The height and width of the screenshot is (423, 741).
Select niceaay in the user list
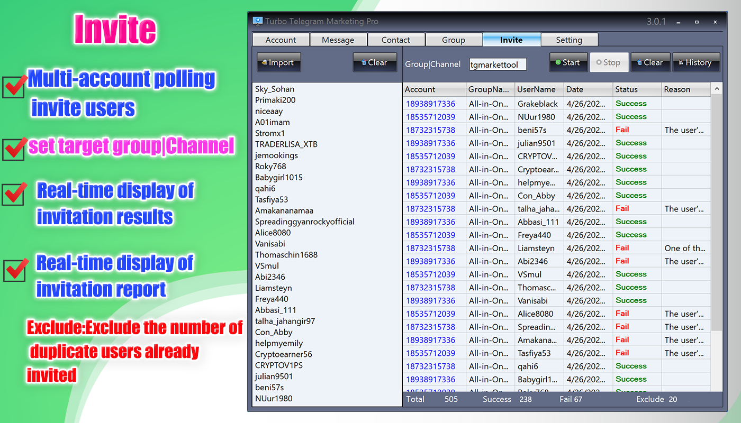[x=269, y=111]
